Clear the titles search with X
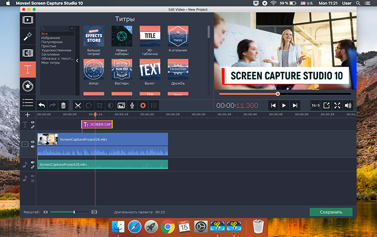Viewport: 377px width, 237px height. click(x=72, y=28)
